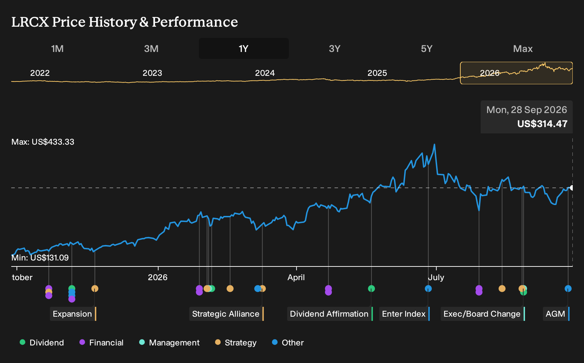Click the LRCX Price History & Performance title
The height and width of the screenshot is (363, 584).
[125, 22]
